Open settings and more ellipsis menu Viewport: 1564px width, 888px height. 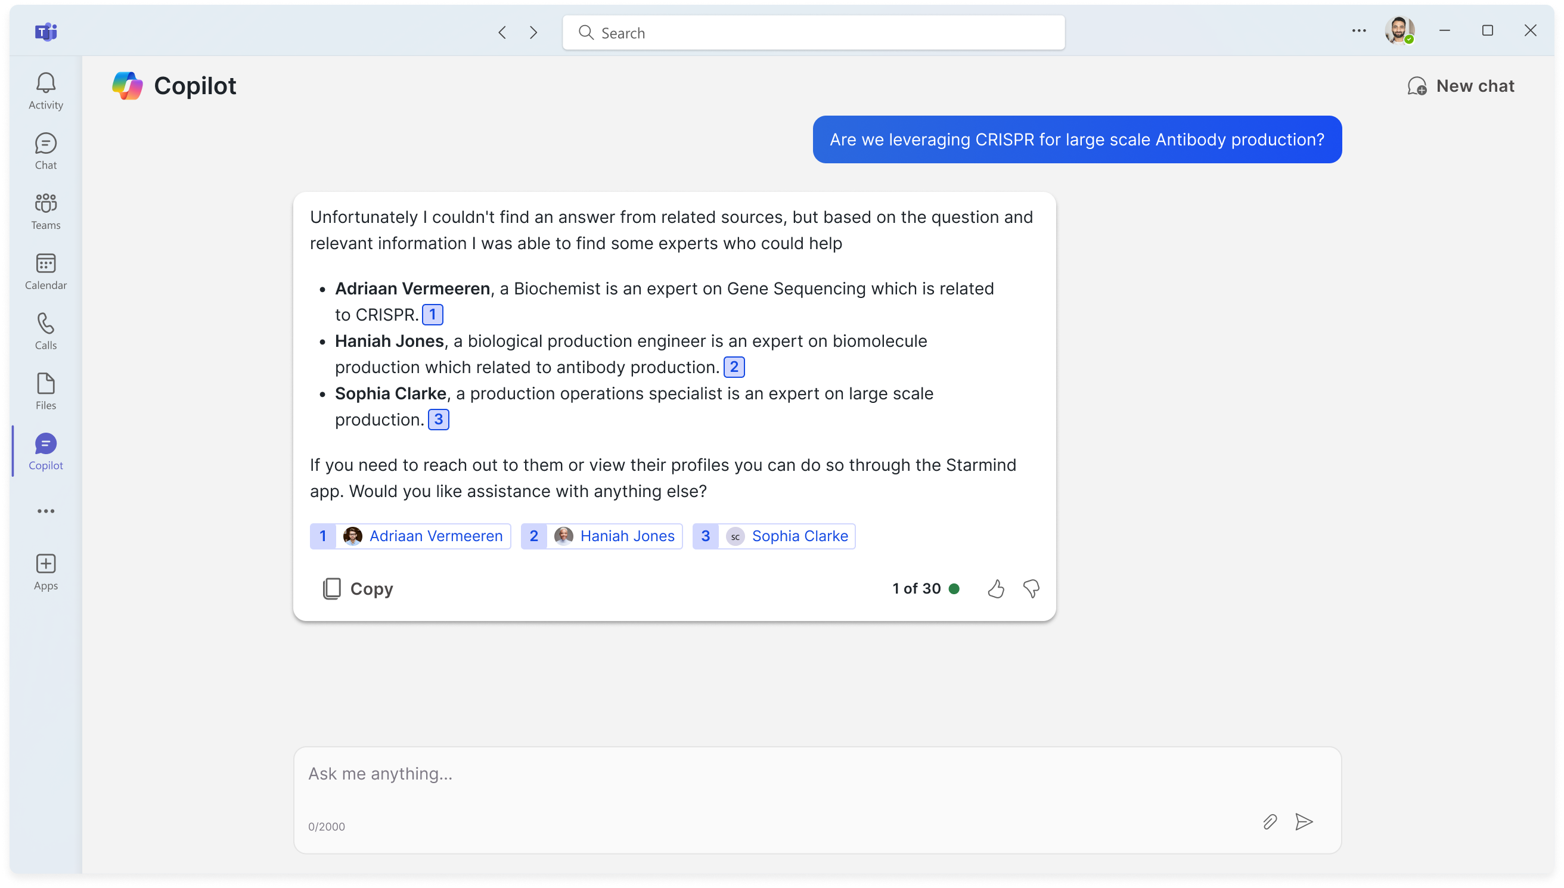pos(1358,30)
